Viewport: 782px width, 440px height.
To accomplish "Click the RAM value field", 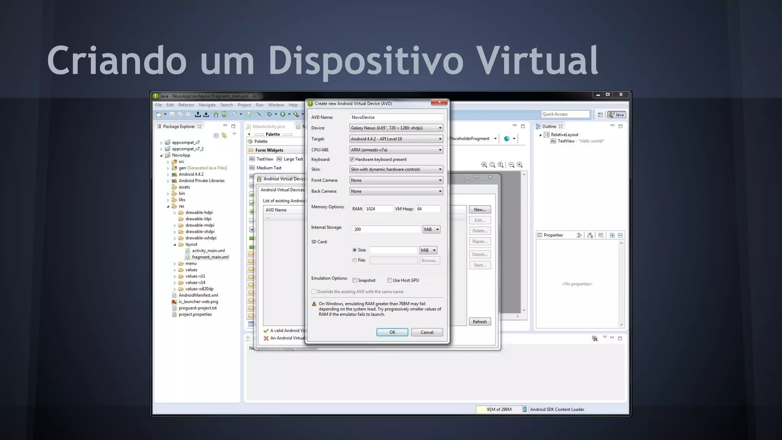I will 379,209.
